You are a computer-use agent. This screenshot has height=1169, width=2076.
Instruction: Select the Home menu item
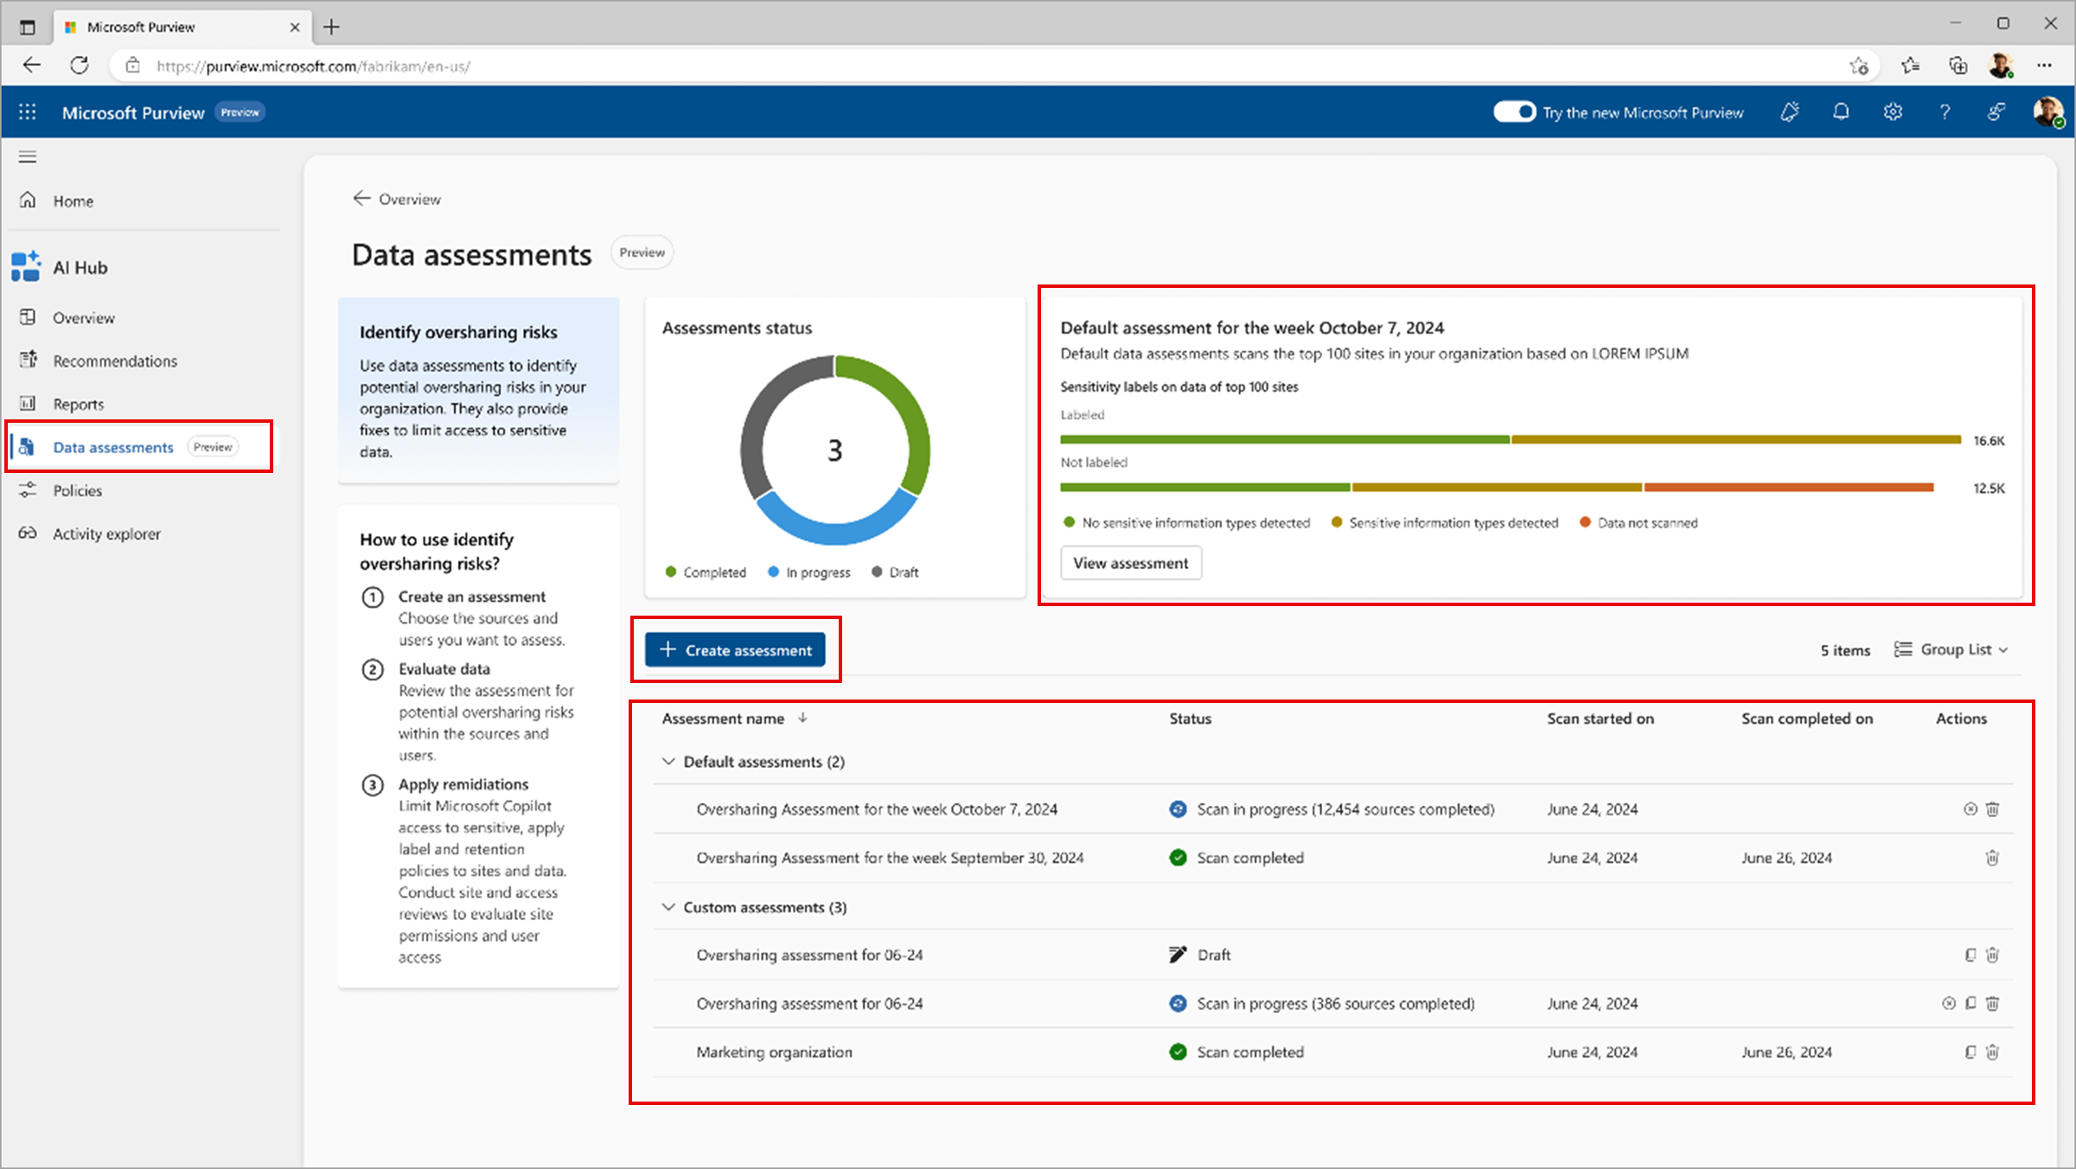(x=73, y=200)
